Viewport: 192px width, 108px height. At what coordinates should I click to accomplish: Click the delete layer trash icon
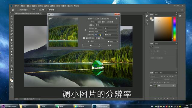click(x=173, y=98)
